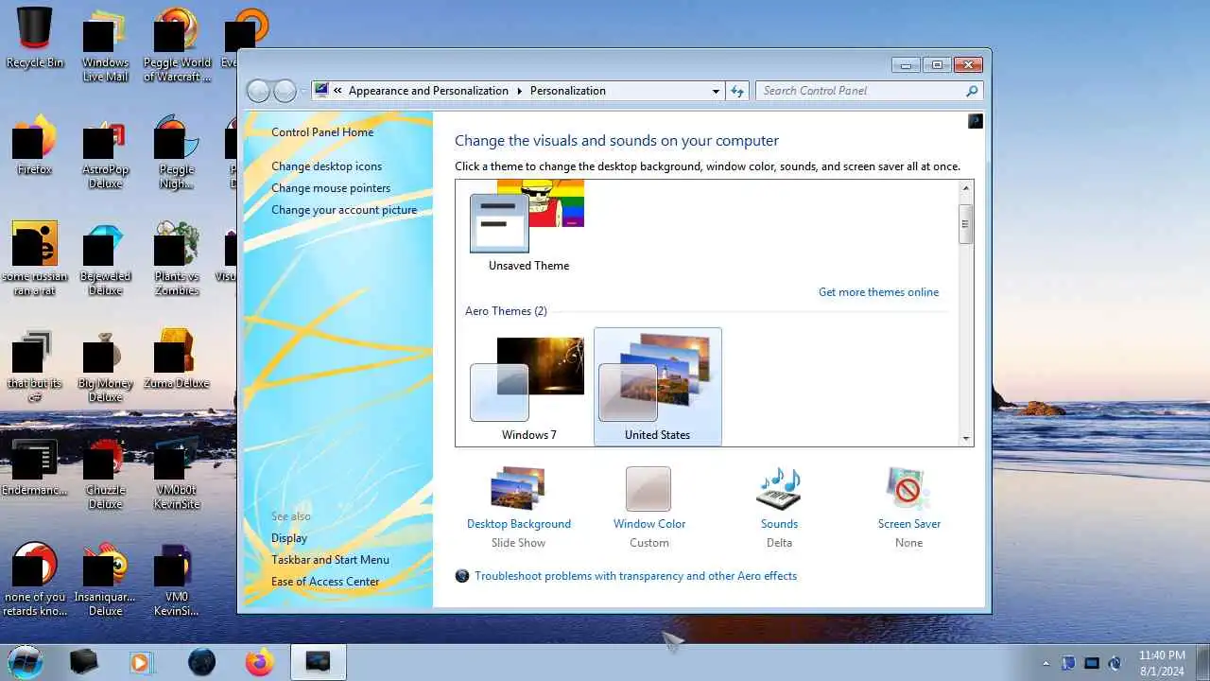Click the Sounds label link

tap(779, 524)
